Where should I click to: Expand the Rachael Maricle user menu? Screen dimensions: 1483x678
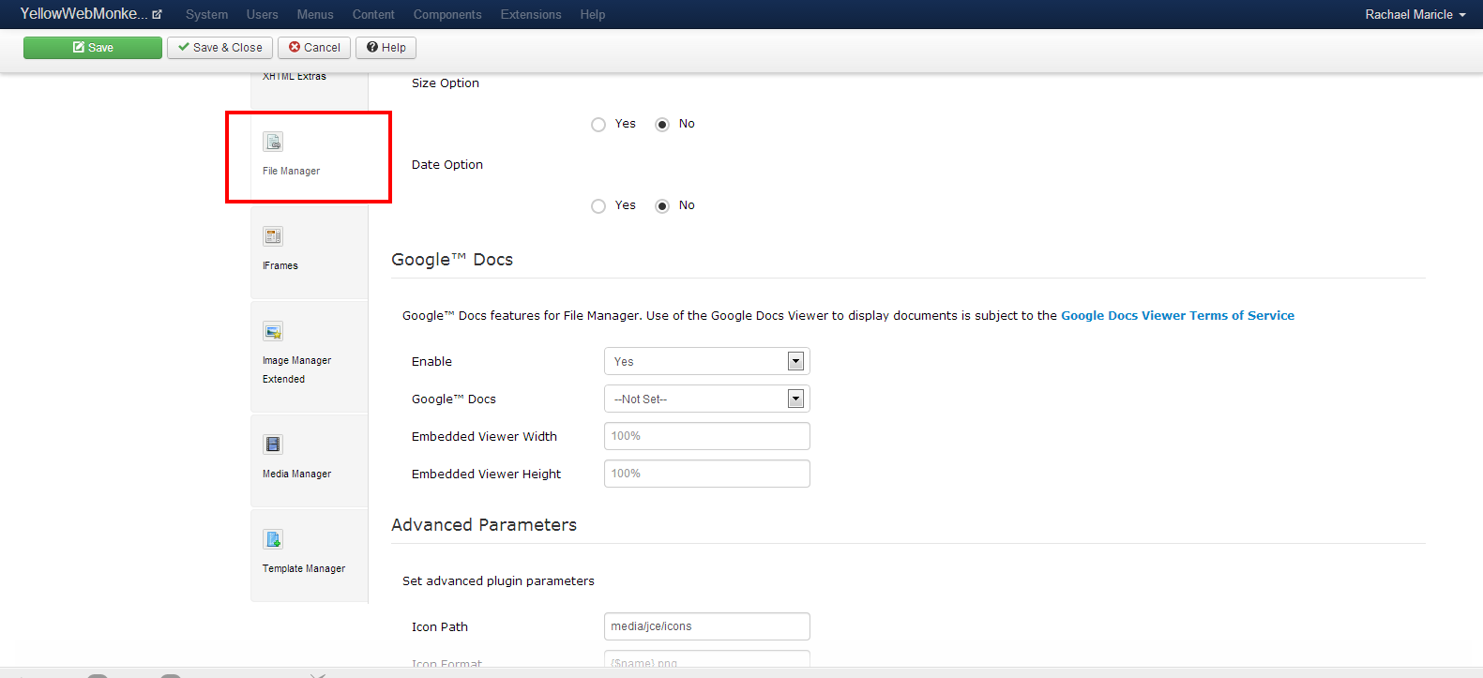click(1415, 14)
